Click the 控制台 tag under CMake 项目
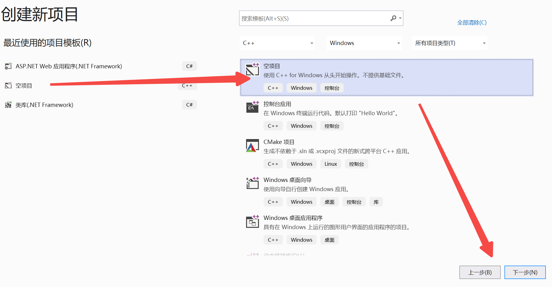Viewport: 552px width, 287px height. pyautogui.click(x=357, y=164)
